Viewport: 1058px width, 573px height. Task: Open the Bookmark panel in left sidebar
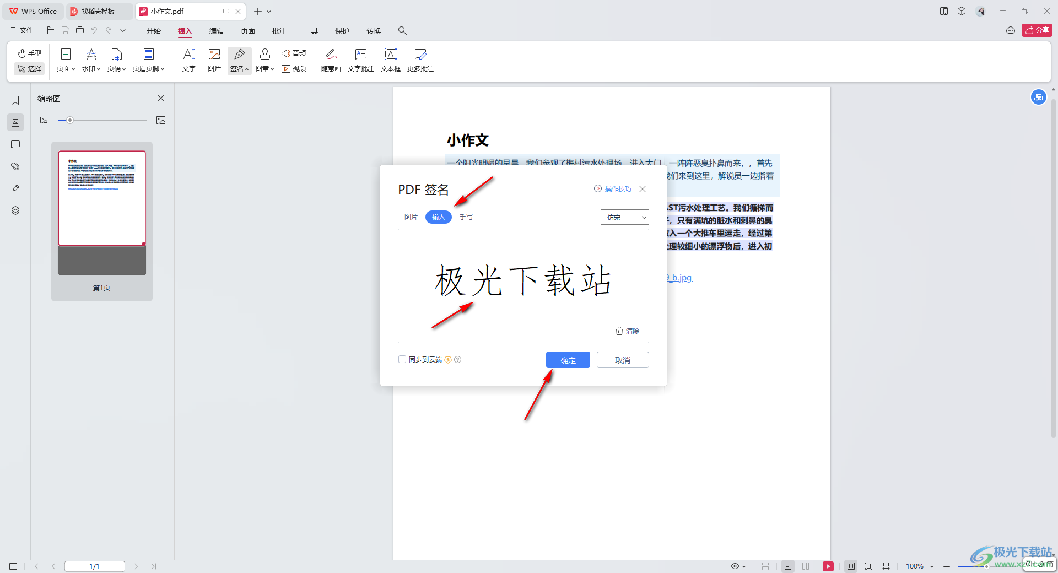15,100
